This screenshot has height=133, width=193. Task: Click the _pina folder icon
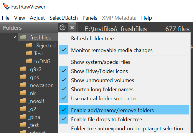tap(23, 117)
